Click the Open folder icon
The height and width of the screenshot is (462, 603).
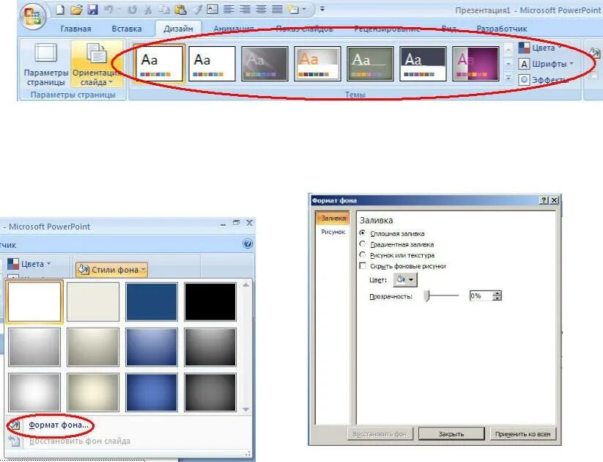click(x=76, y=10)
